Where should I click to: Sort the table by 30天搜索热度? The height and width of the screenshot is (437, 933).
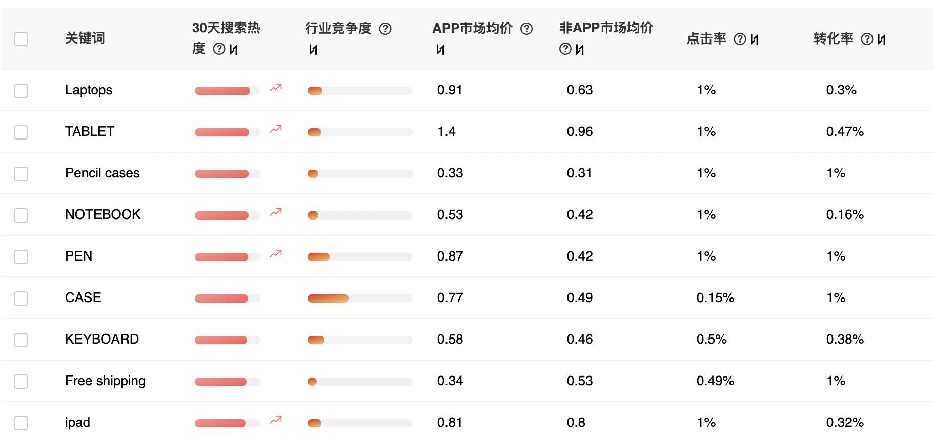pyautogui.click(x=234, y=50)
